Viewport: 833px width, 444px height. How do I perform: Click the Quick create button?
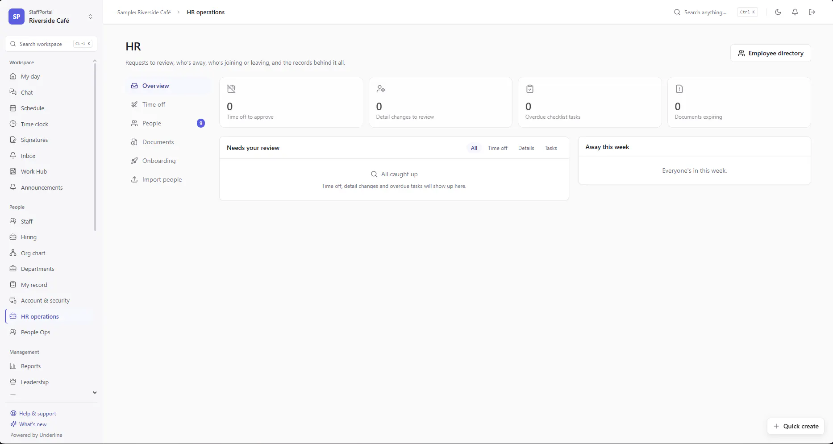[x=796, y=426]
